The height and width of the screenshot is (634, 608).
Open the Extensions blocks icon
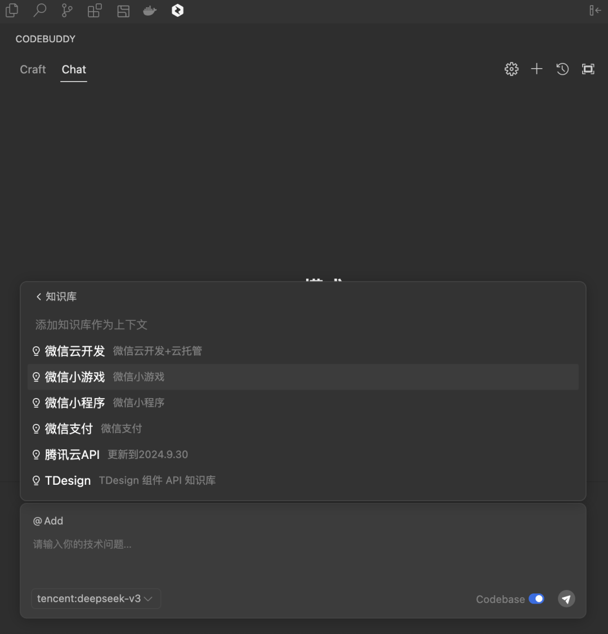pyautogui.click(x=95, y=10)
